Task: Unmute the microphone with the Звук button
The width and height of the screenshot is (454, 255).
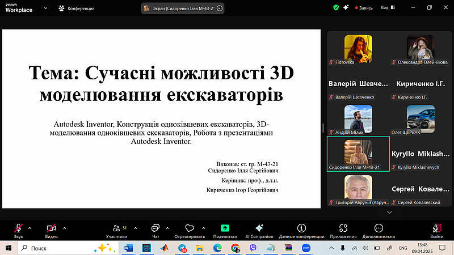Action: click(18, 231)
